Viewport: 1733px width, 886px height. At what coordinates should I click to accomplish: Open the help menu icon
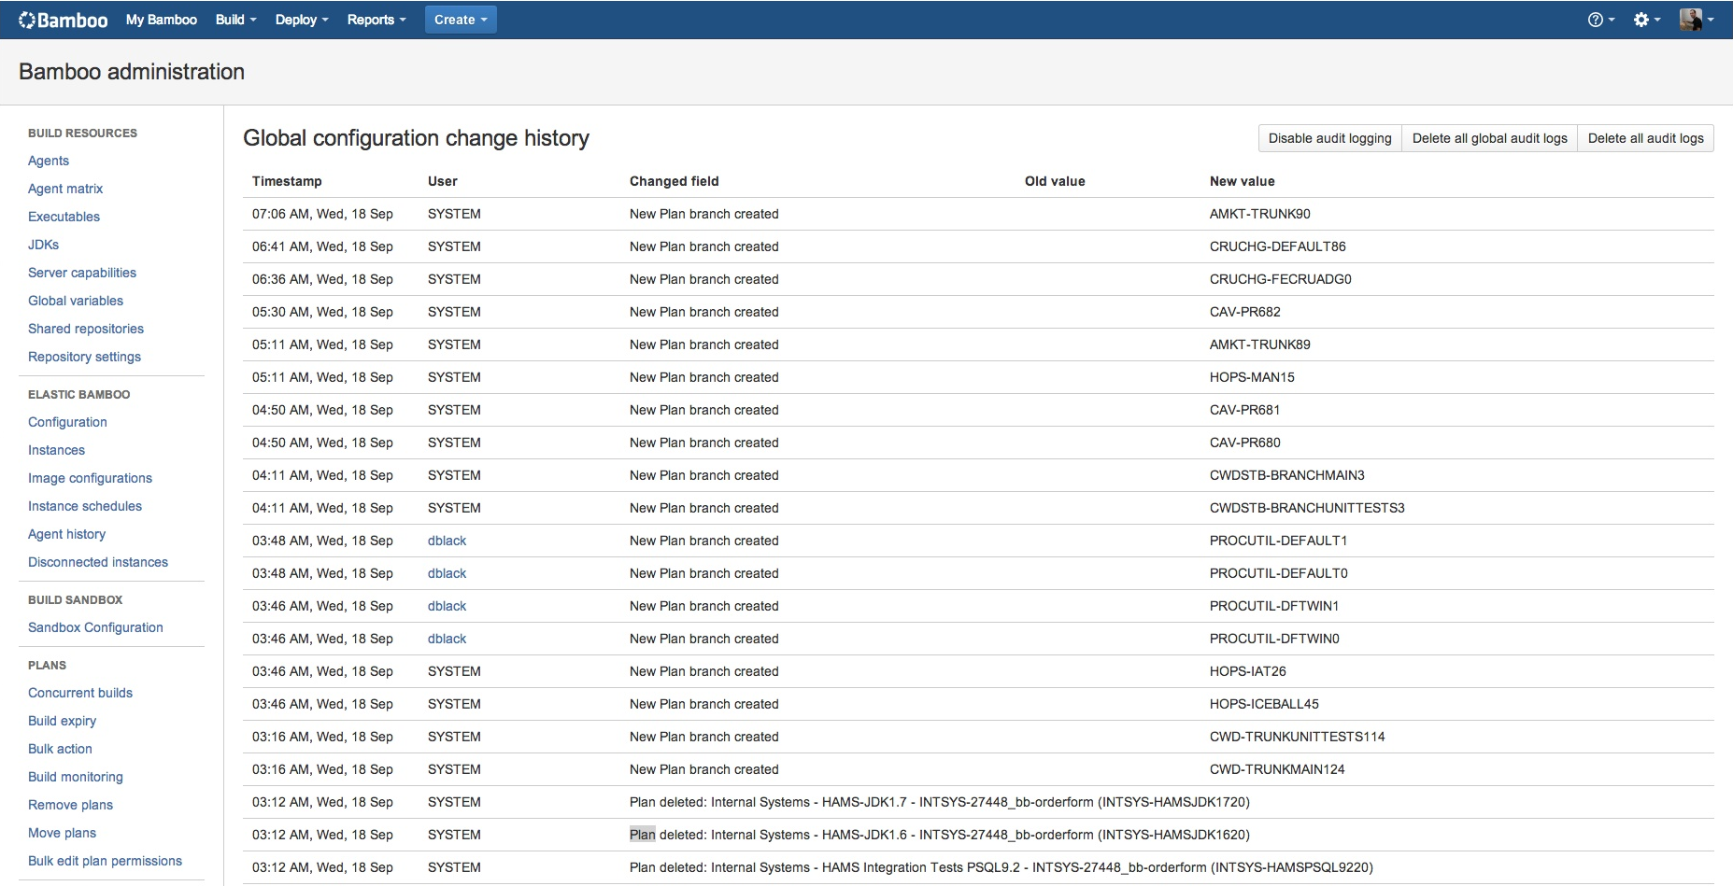pyautogui.click(x=1600, y=20)
